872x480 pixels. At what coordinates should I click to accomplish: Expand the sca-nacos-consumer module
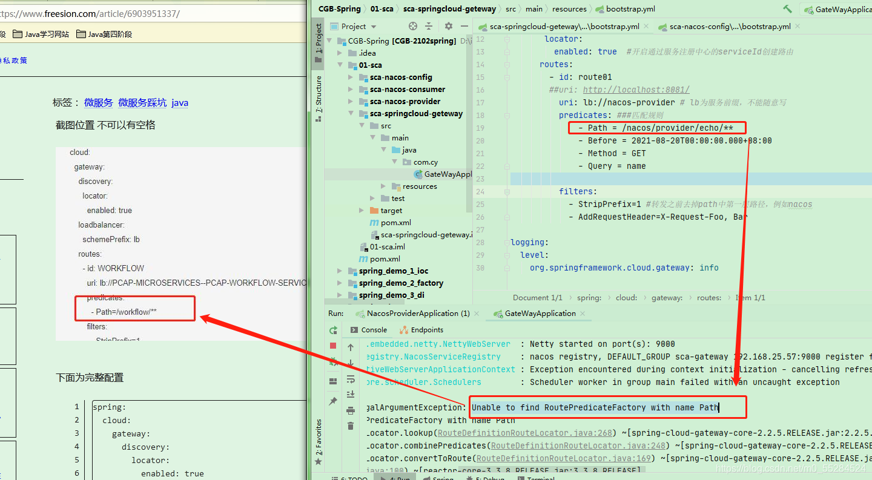(351, 89)
